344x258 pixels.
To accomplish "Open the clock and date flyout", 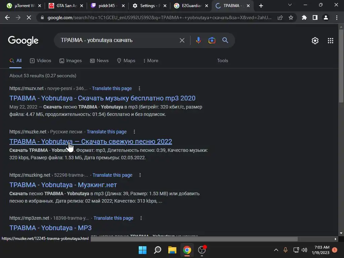I will (x=320, y=250).
